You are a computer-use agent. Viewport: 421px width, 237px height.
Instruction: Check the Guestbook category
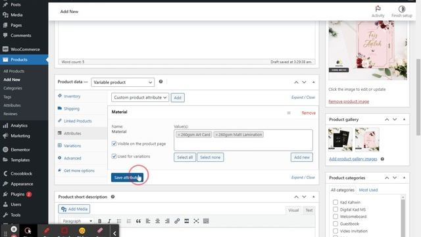point(335,224)
